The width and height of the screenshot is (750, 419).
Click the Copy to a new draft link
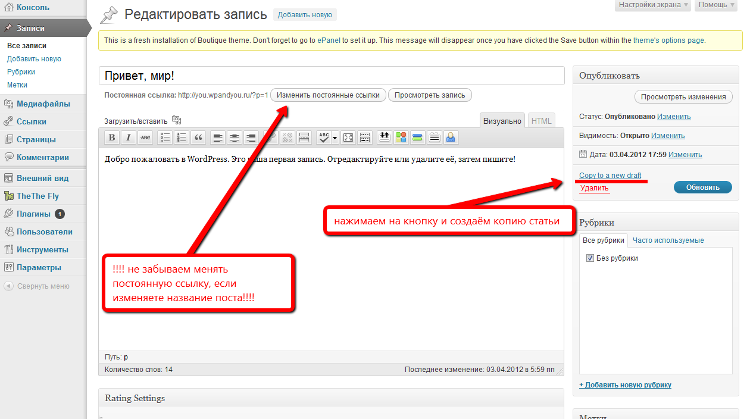(x=610, y=176)
